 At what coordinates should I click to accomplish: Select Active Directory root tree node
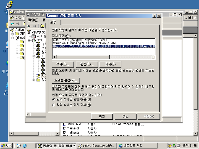(20, 30)
